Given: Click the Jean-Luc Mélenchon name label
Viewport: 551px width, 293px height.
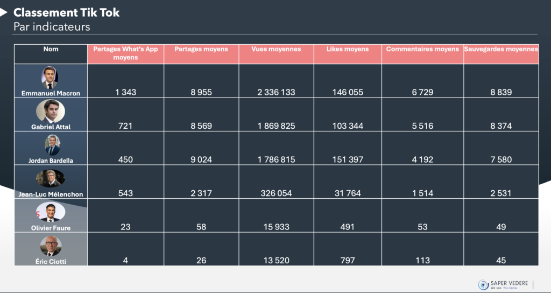Looking at the screenshot, I should click(x=51, y=194).
